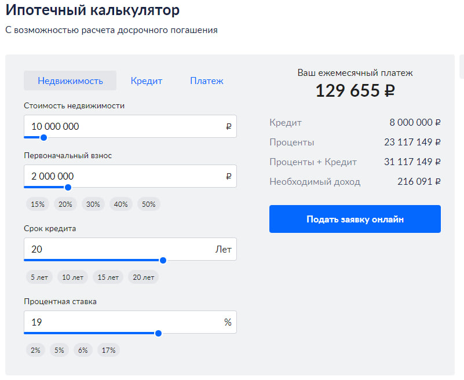Click the property cost slider handle
The height and width of the screenshot is (380, 464).
pos(43,138)
